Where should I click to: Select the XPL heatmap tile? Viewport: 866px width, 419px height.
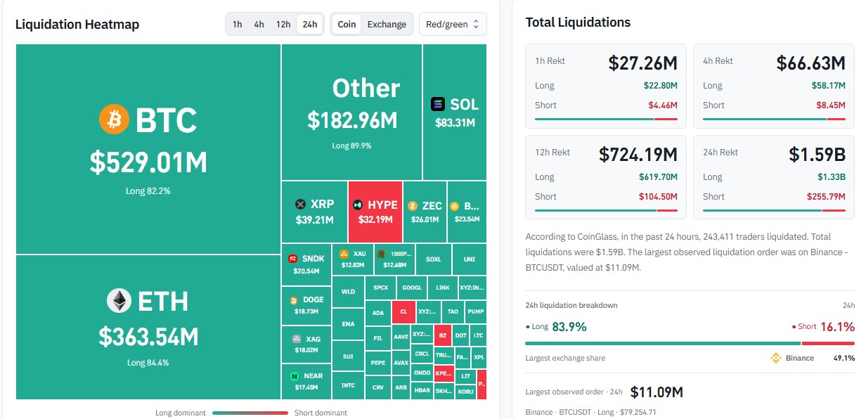tap(479, 357)
